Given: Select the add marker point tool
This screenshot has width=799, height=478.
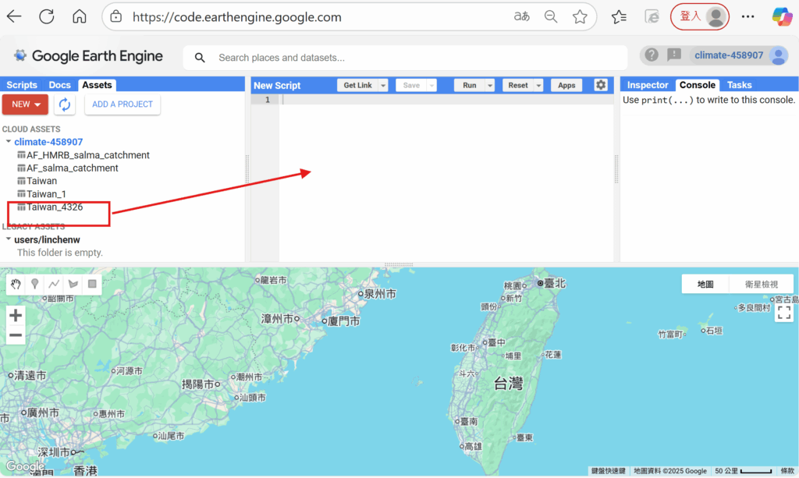Looking at the screenshot, I should click(x=34, y=284).
